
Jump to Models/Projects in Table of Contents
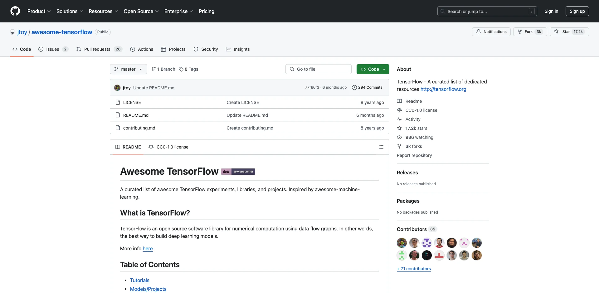(x=148, y=289)
